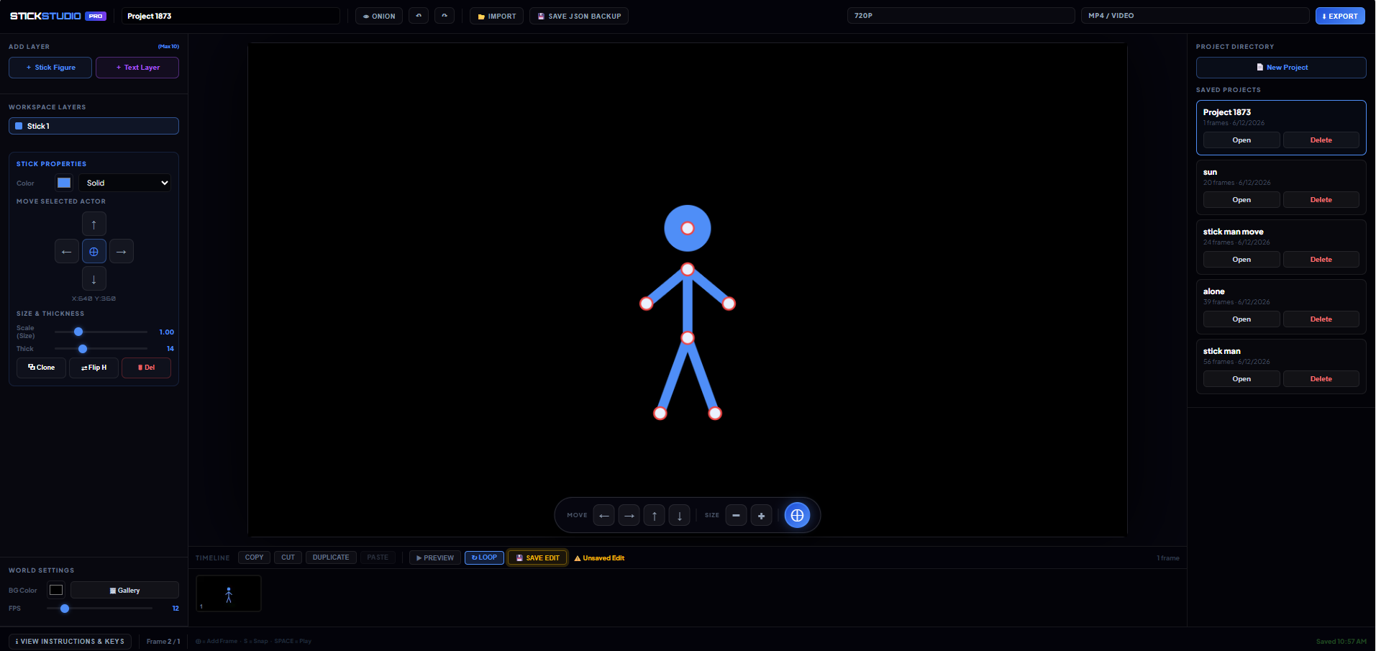Move actor up in Stick Properties
Screen dimensions: 1376x651
coord(94,224)
